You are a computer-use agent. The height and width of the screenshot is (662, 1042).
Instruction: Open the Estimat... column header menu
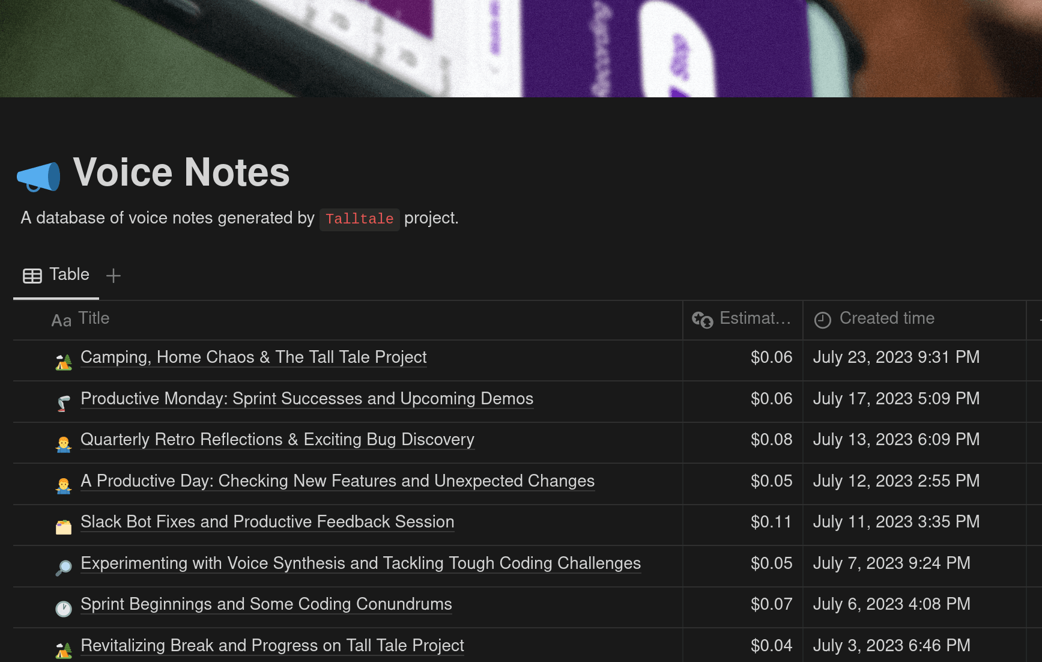click(742, 318)
